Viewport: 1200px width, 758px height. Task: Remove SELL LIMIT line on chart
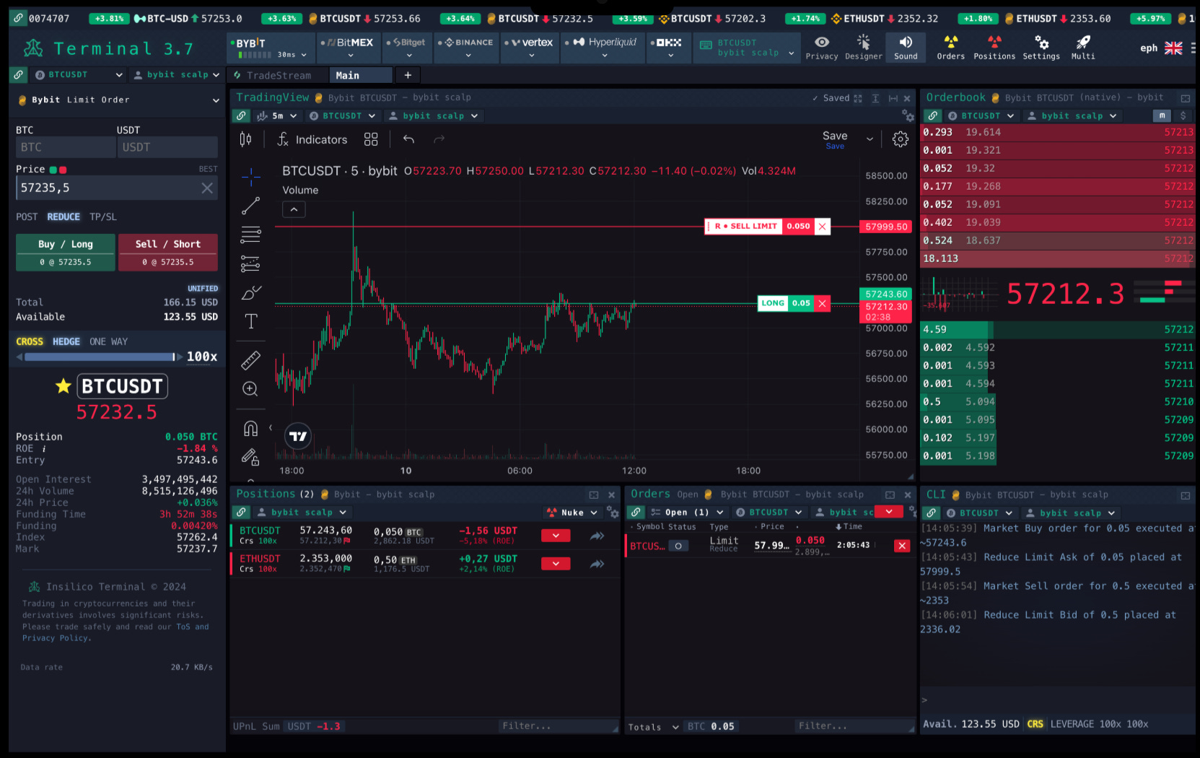[822, 226]
